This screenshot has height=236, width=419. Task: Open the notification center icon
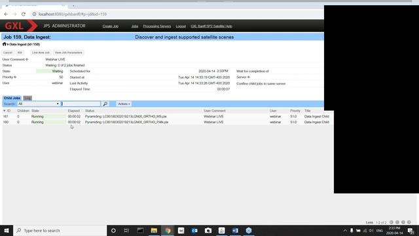click(411, 230)
